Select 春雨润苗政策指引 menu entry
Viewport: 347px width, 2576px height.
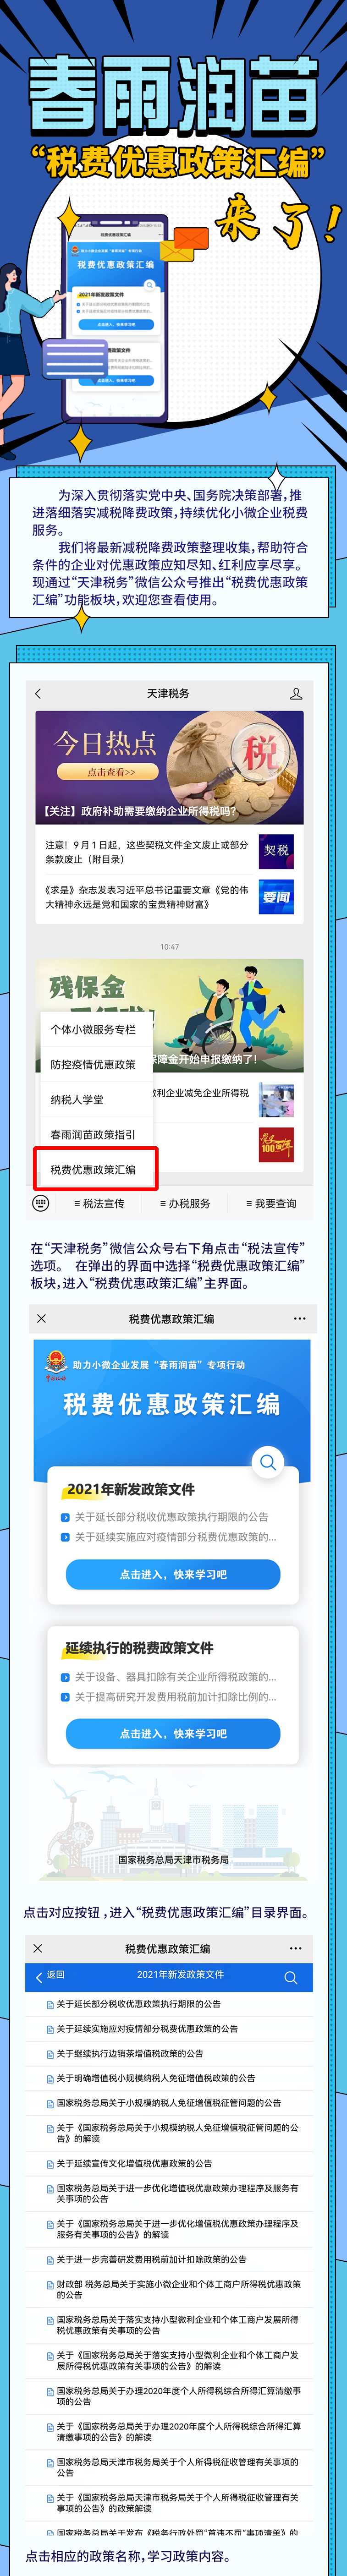point(94,1134)
